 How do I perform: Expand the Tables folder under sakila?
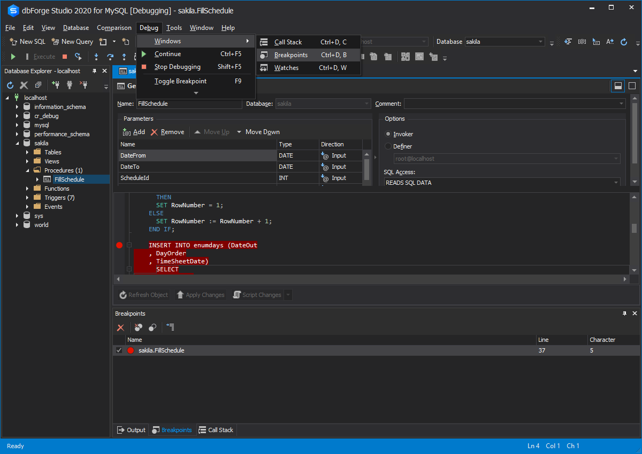[28, 152]
